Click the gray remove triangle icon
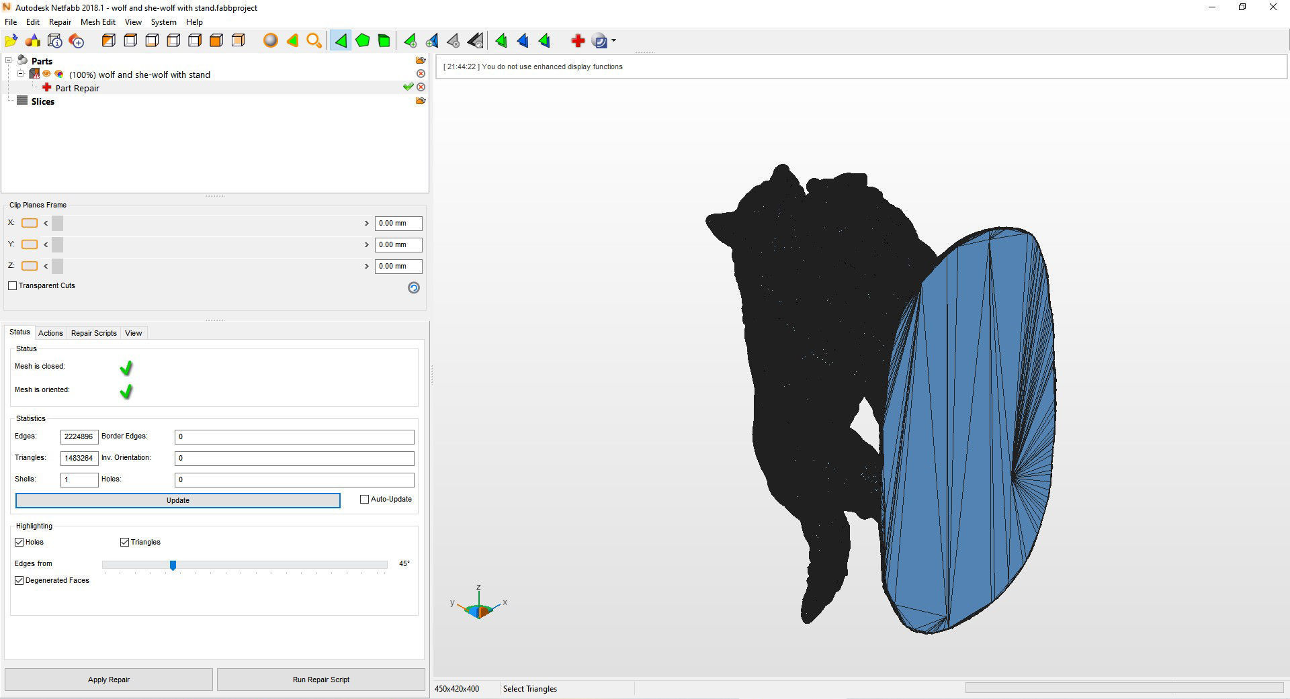This screenshot has width=1290, height=699. click(x=454, y=41)
